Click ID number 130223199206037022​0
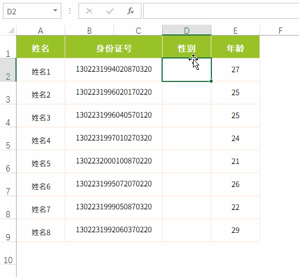299x277 pixels. 114,229
